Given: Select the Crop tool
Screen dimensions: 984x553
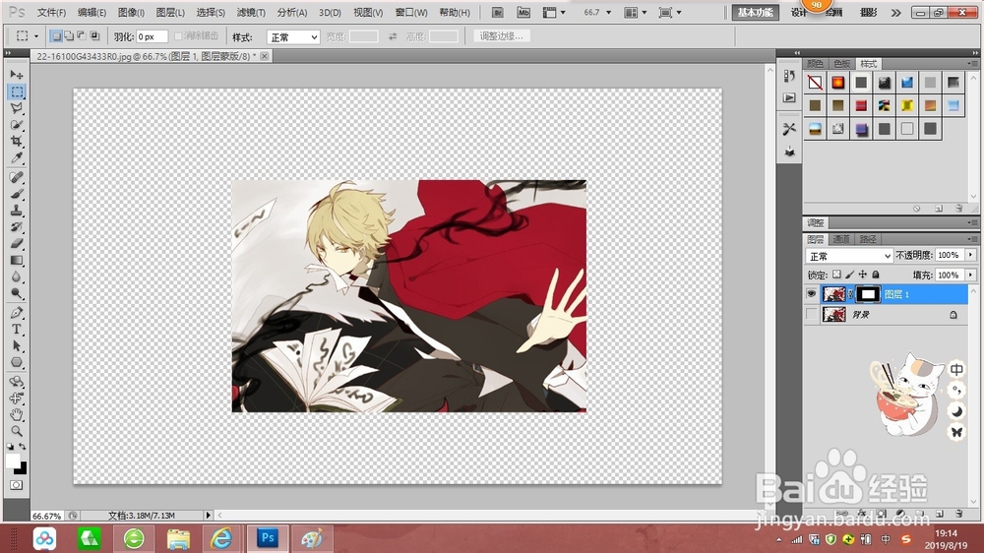Looking at the screenshot, I should coord(17,142).
